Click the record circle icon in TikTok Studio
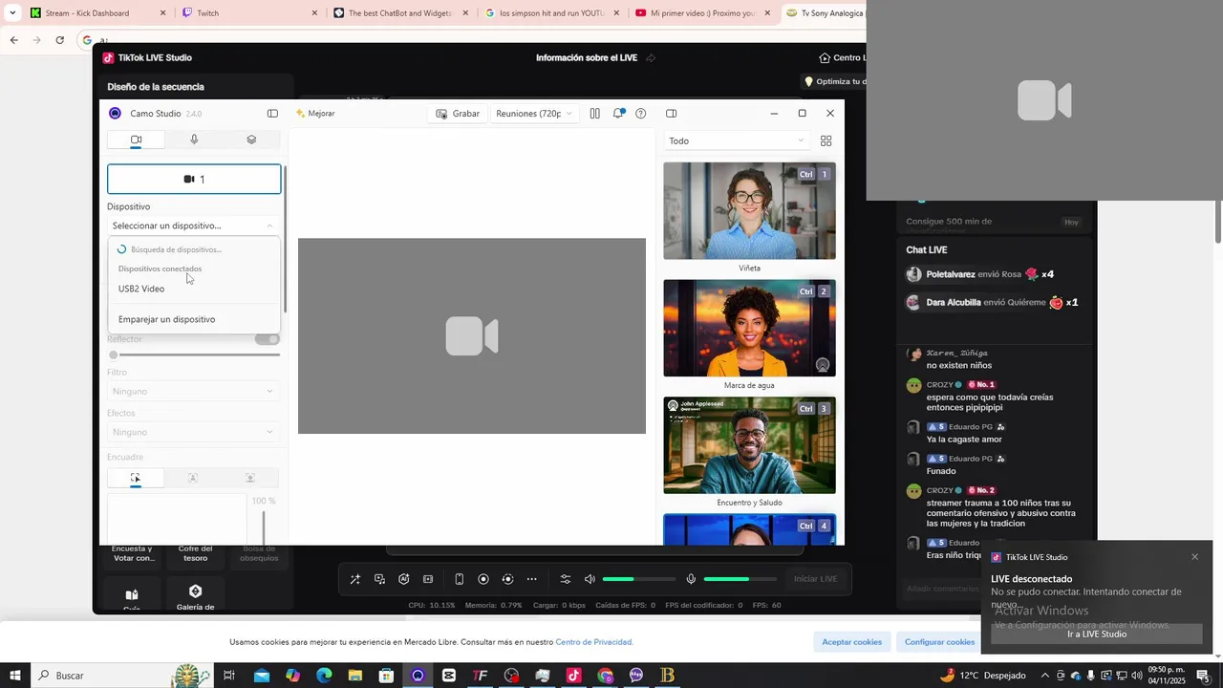 pos(483,579)
